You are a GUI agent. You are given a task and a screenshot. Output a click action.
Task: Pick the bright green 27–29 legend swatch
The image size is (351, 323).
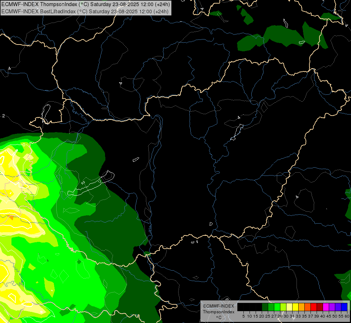pyautogui.click(x=277, y=307)
